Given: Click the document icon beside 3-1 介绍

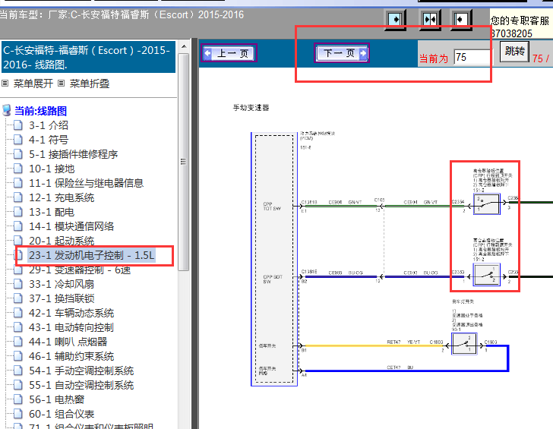Looking at the screenshot, I should (x=18, y=125).
